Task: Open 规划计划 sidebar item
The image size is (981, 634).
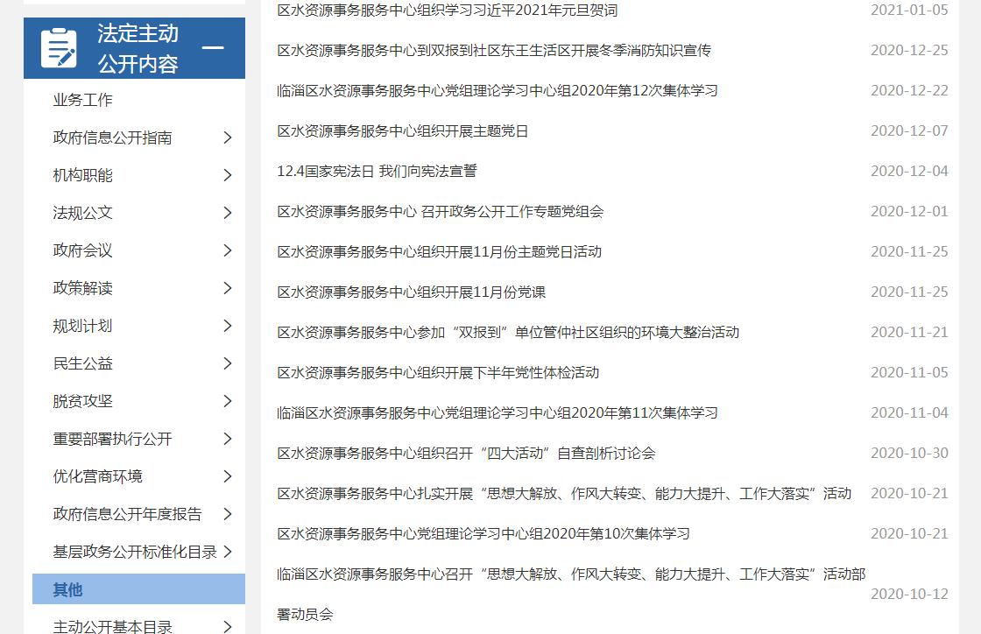Action: (x=82, y=326)
